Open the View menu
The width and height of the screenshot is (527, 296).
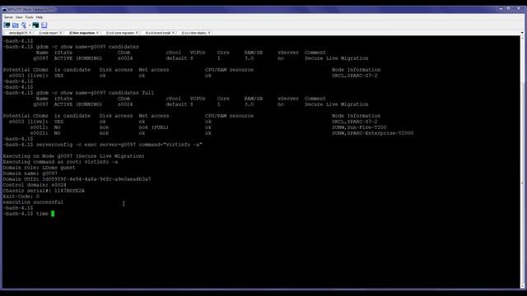tap(19, 17)
